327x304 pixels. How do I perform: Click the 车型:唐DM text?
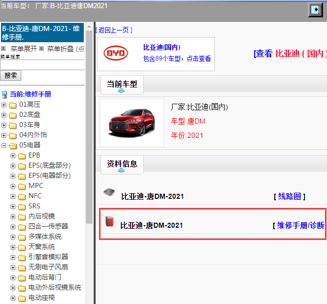[188, 121]
